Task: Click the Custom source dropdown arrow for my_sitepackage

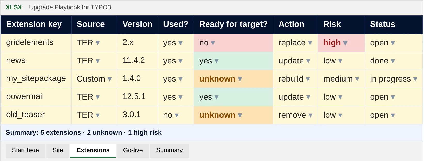Action: 109,79
